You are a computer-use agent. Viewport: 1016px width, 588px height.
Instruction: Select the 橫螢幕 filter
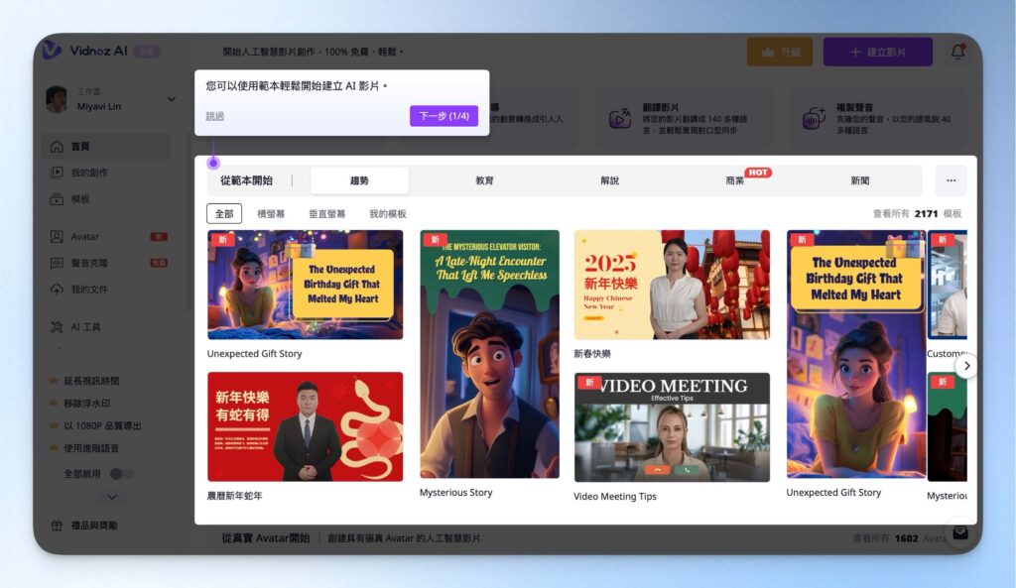[x=271, y=214]
